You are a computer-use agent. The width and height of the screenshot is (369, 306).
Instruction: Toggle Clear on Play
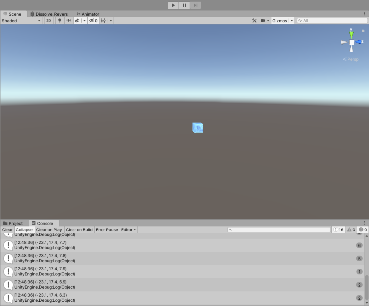(49, 229)
